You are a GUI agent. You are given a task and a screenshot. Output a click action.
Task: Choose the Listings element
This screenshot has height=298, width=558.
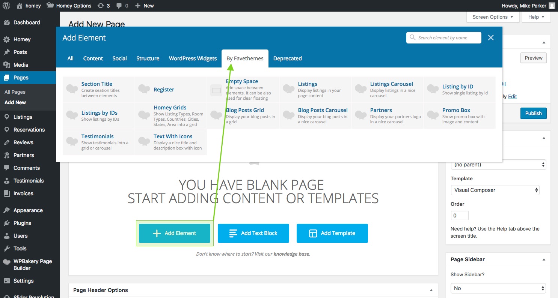(x=315, y=90)
